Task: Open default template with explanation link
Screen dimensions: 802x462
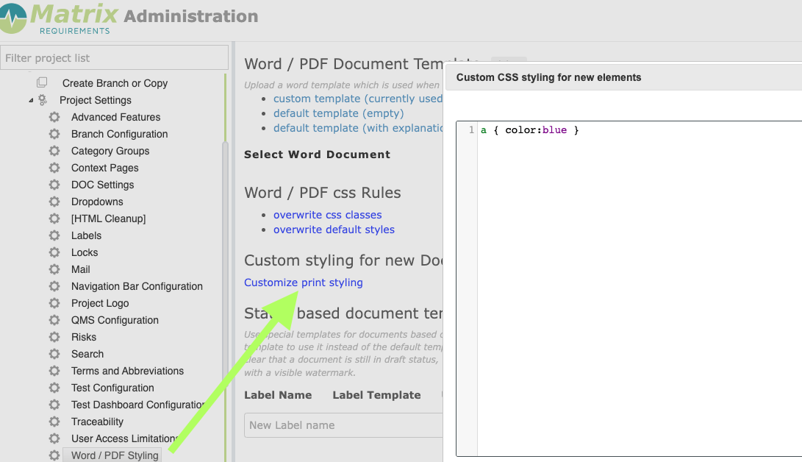Action: (357, 128)
